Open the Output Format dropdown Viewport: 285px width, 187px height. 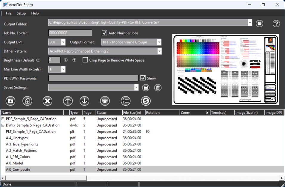pyautogui.click(x=159, y=42)
